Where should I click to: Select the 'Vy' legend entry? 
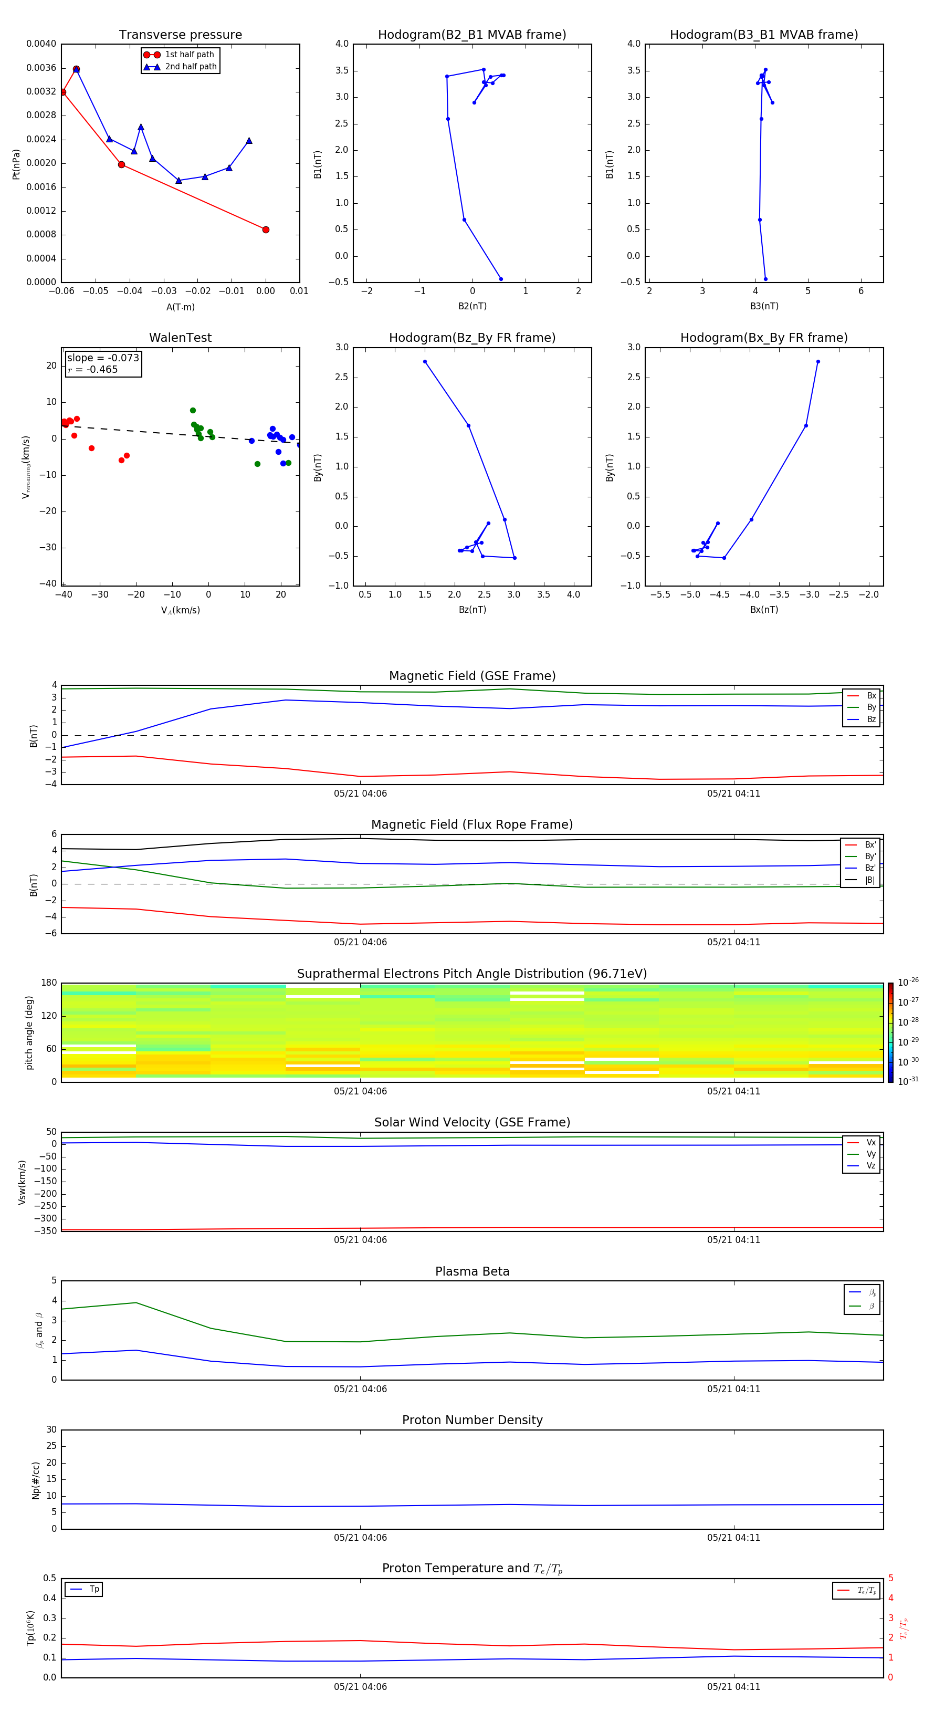[x=862, y=1154]
